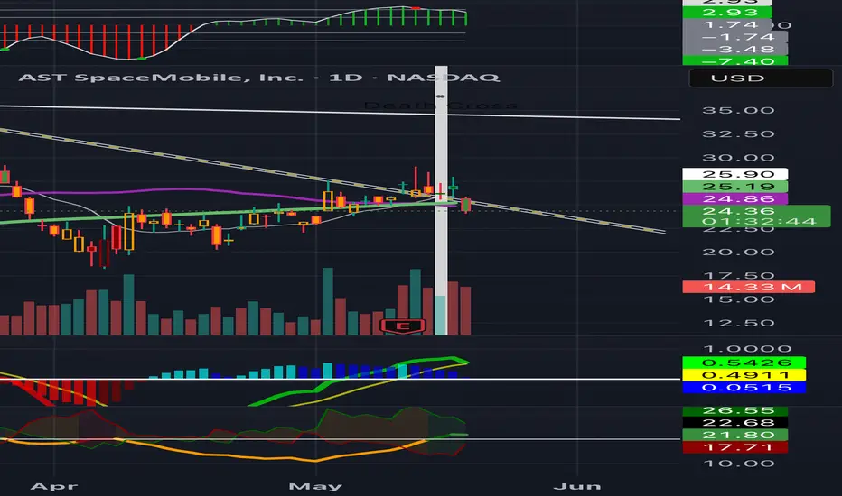Click the -7.40 green oscillator label
842x496 pixels.
coord(734,60)
